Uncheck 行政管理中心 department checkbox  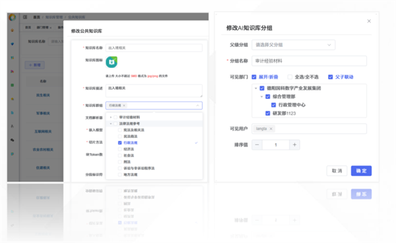(273, 105)
